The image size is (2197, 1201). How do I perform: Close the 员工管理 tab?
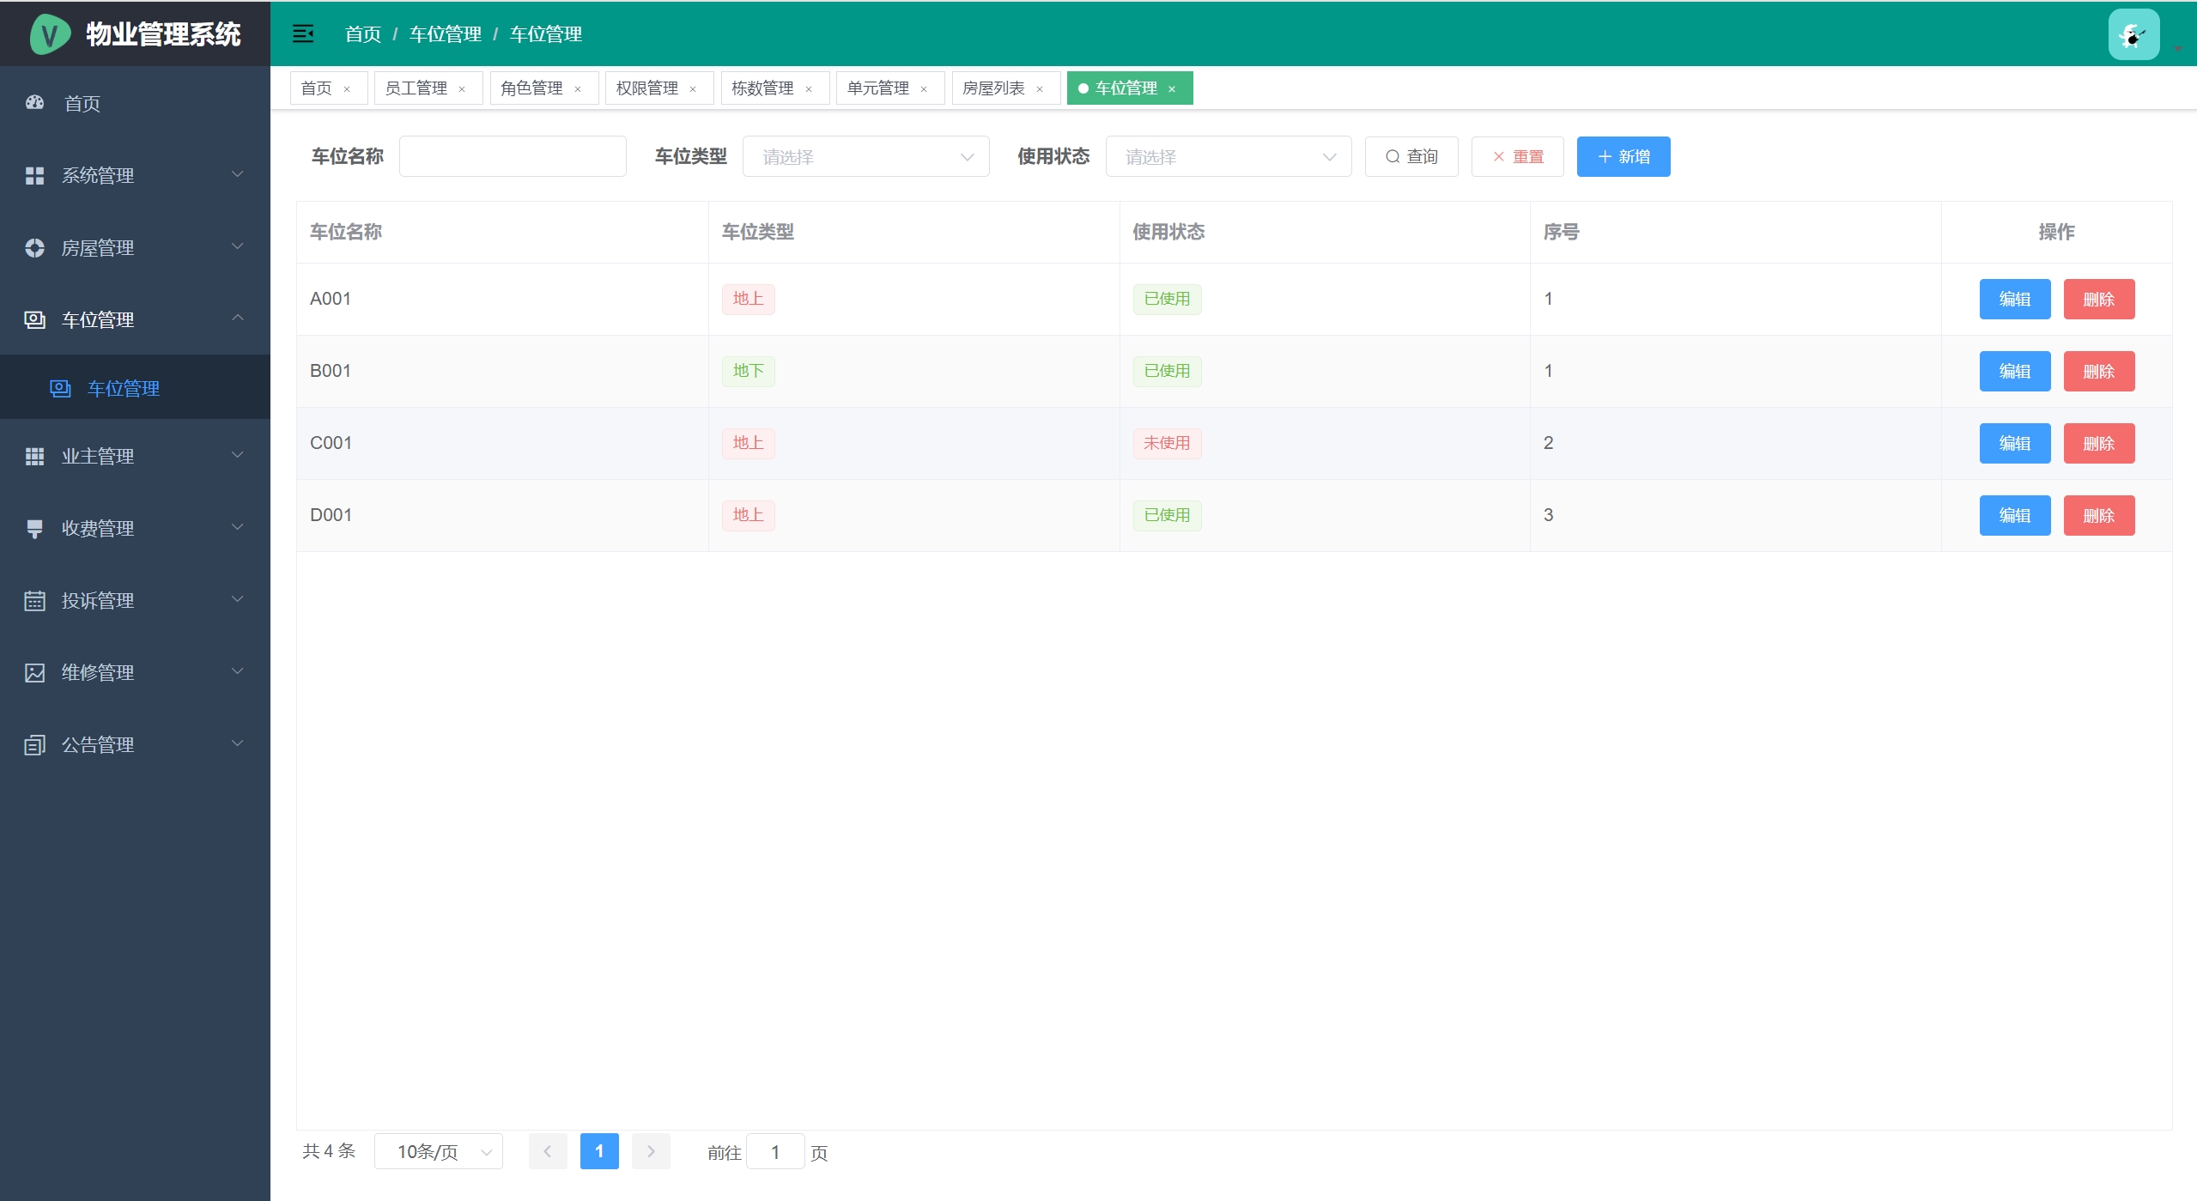click(x=462, y=89)
